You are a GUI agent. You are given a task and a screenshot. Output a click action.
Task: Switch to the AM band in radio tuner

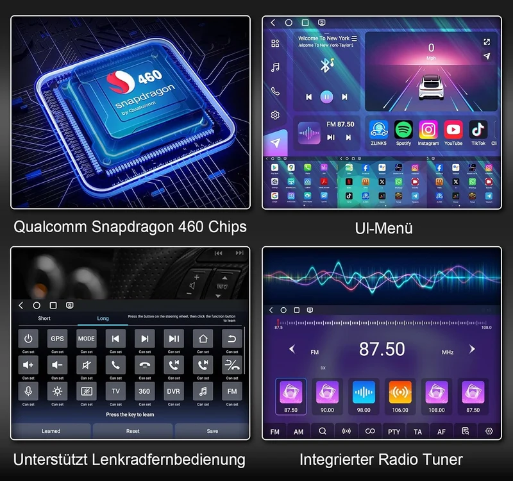pyautogui.click(x=298, y=432)
